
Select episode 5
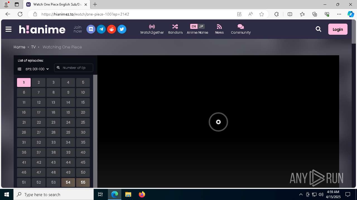83,82
